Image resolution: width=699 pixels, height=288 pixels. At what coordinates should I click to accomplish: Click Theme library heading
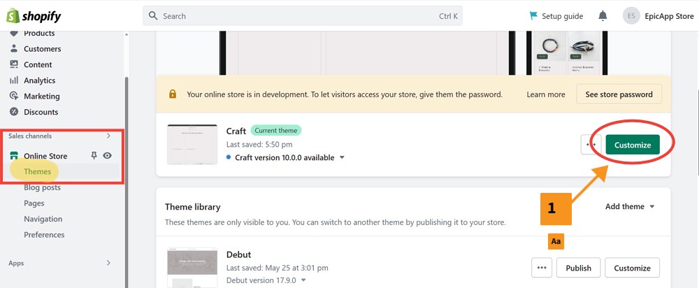(x=193, y=207)
